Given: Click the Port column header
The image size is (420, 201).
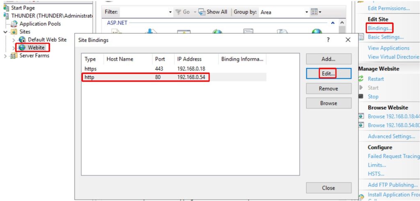Looking at the screenshot, I should 160,59.
